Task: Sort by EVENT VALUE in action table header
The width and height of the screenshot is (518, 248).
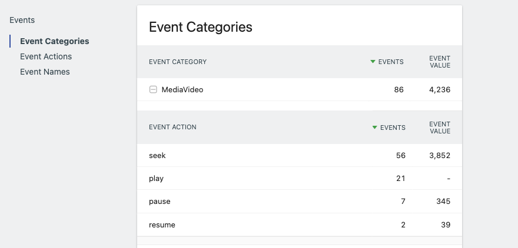Action: [x=440, y=128]
